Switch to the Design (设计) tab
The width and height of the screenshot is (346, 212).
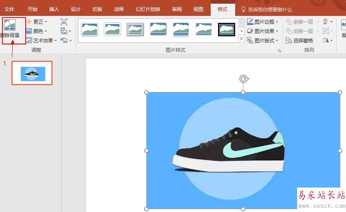click(x=75, y=9)
